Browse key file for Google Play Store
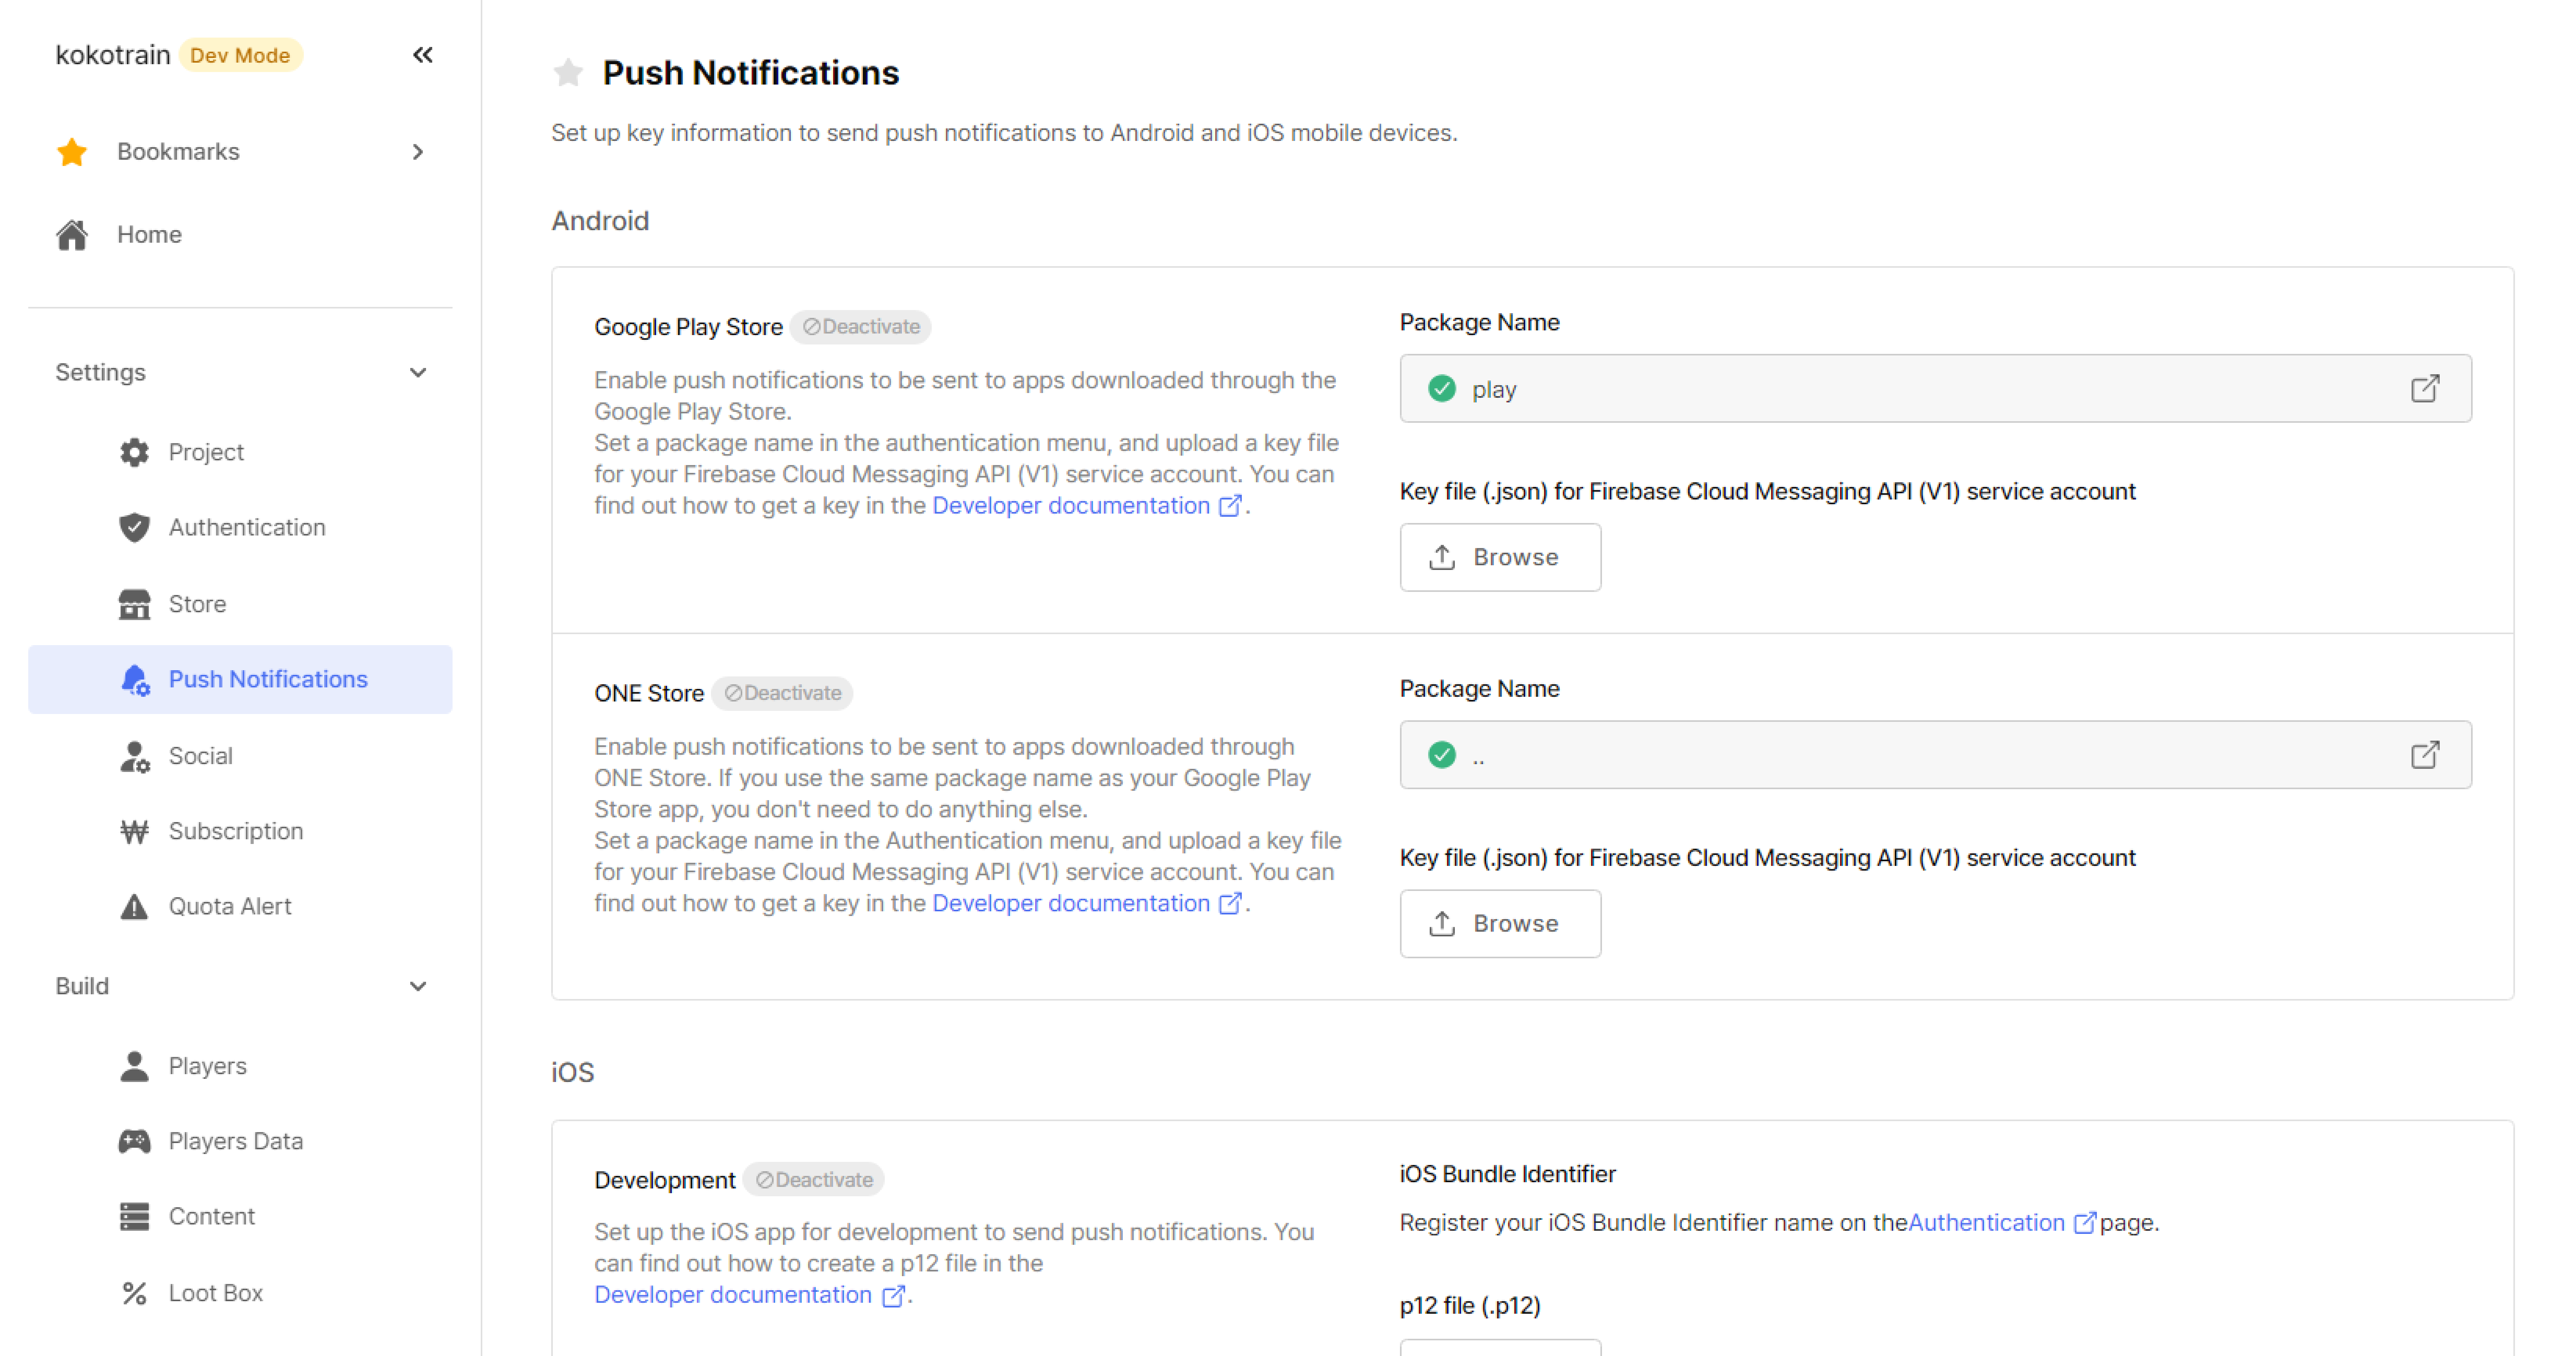The image size is (2576, 1356). coord(1500,557)
